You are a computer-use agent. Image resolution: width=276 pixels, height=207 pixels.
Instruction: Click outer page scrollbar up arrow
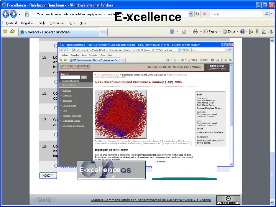[x=272, y=41]
